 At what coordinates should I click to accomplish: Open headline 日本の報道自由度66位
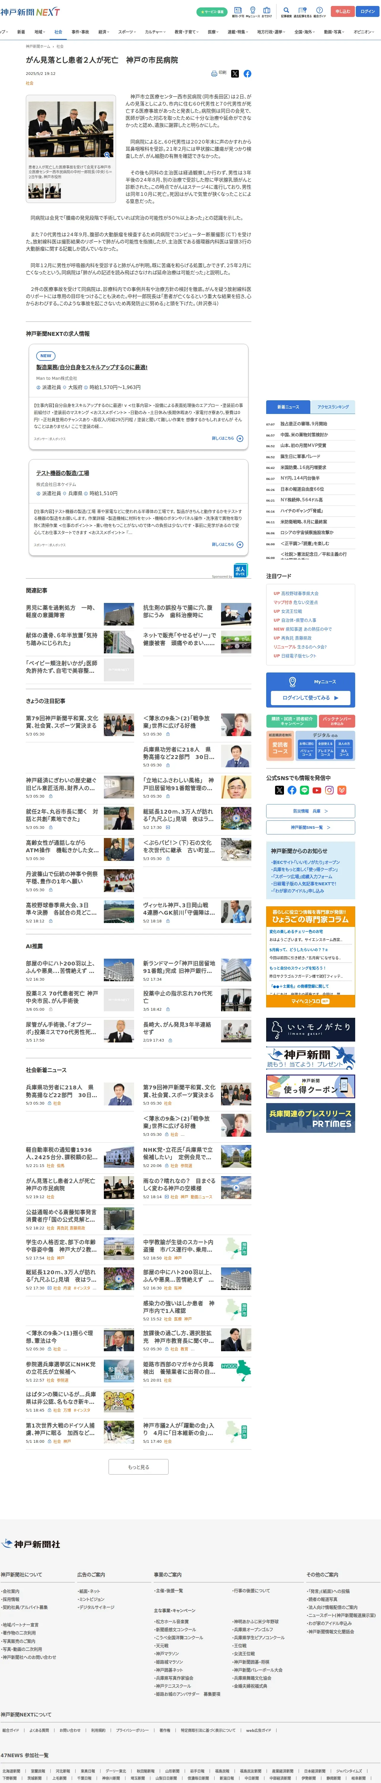(x=301, y=489)
